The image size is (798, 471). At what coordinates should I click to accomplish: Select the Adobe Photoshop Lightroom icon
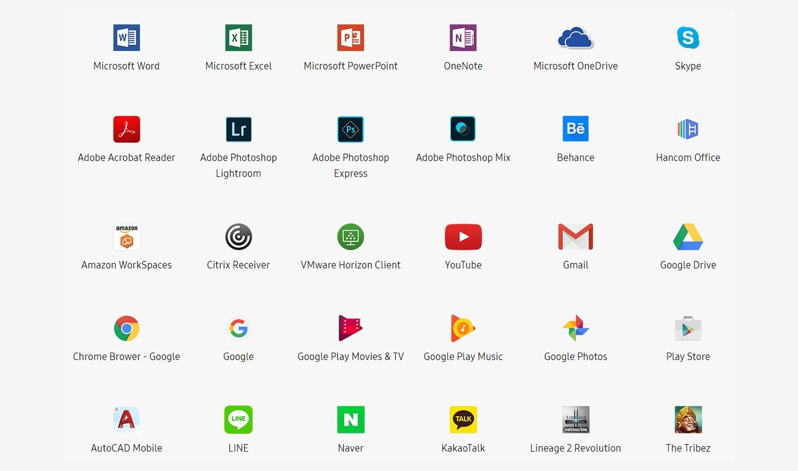click(x=238, y=129)
